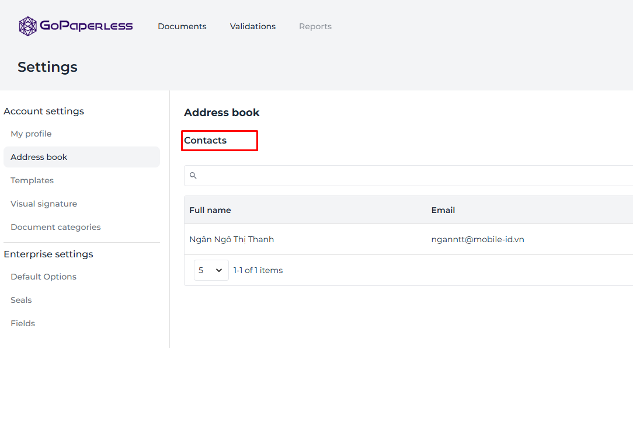Open Default Options under Enterprise settings
This screenshot has height=440, width=633.
point(44,277)
